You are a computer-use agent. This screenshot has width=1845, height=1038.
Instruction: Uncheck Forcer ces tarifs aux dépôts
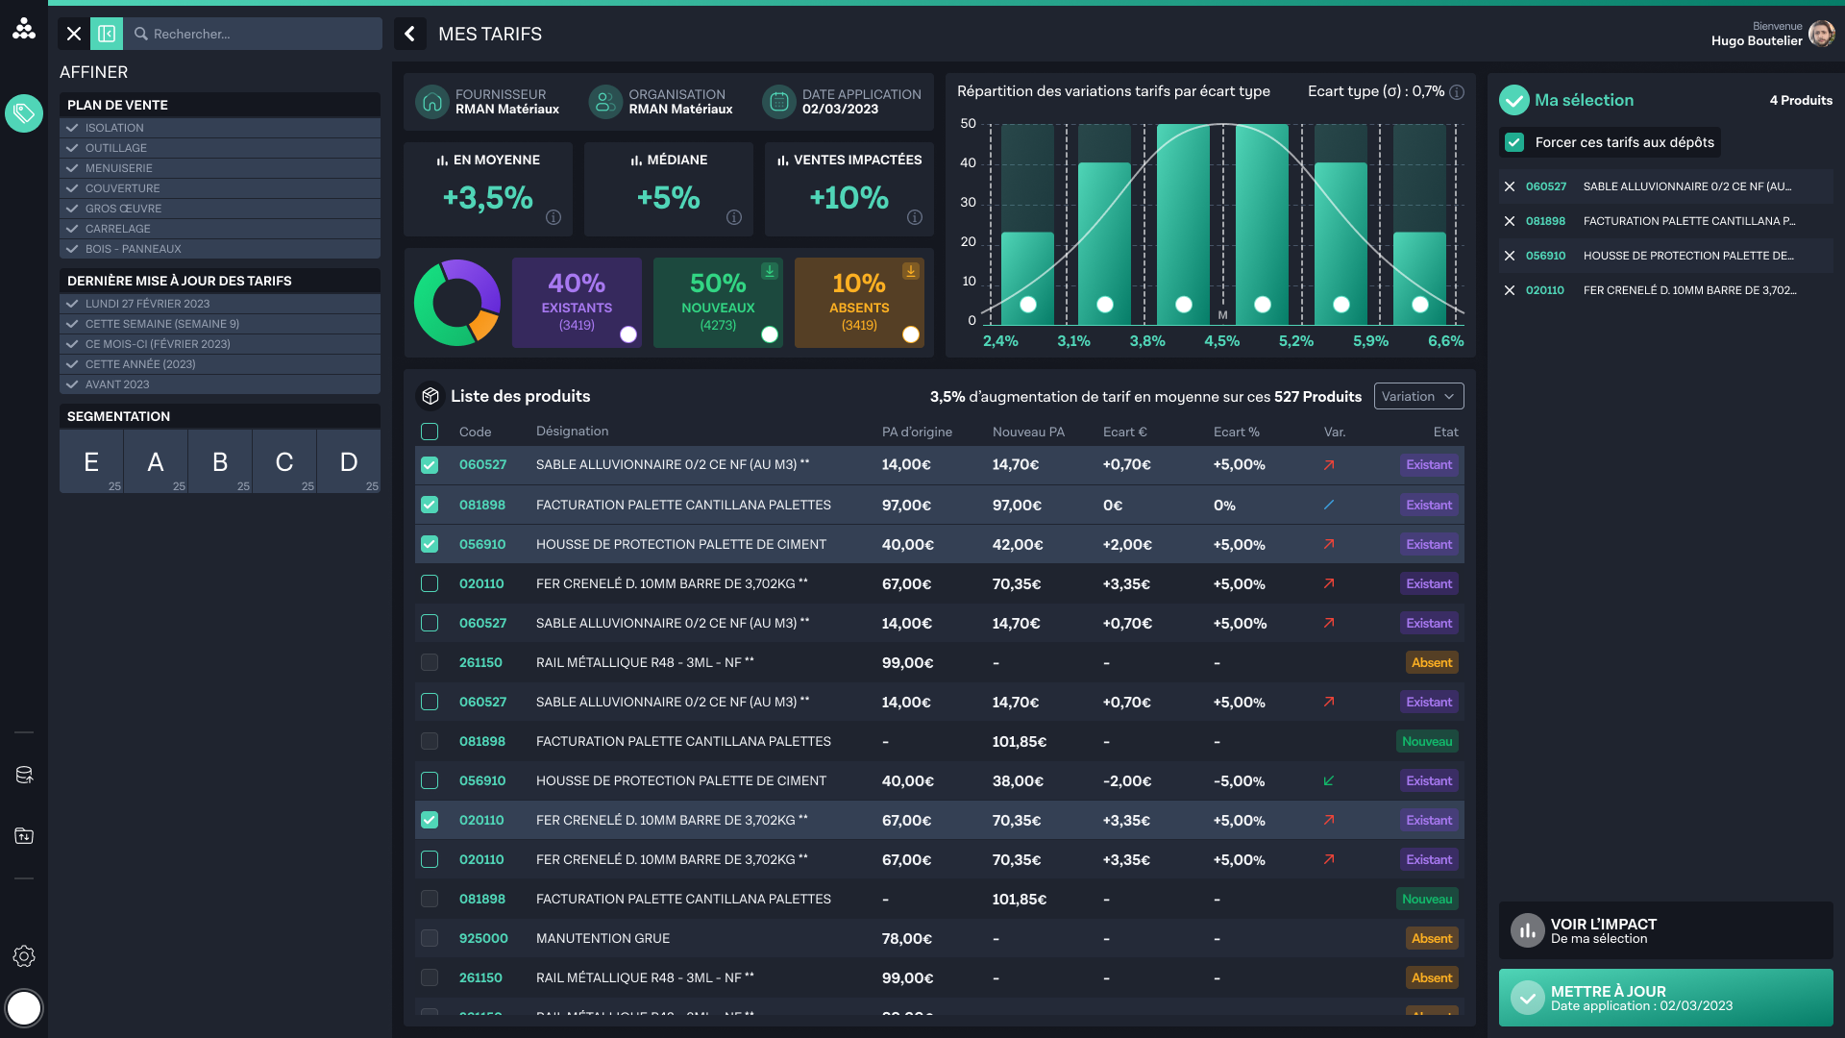click(x=1514, y=142)
